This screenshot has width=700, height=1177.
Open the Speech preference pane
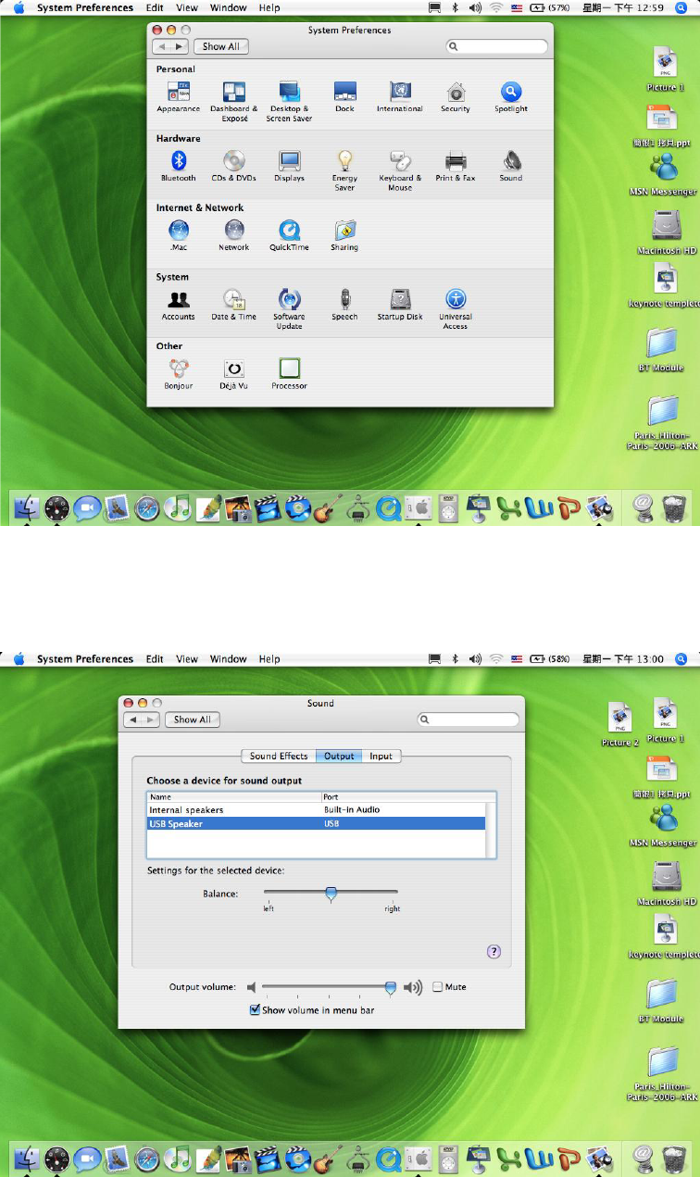pyautogui.click(x=344, y=305)
